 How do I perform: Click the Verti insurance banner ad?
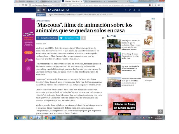point(29,50)
